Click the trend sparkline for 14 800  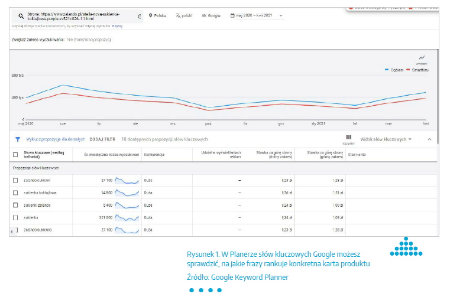click(x=127, y=192)
